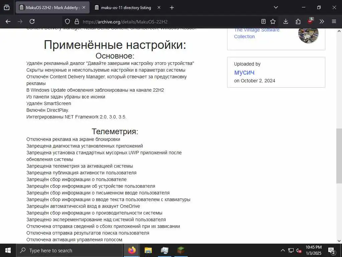This screenshot has width=342, height=257.
Task: Open the Minecraft grass block taskbar icon
Action: (181, 250)
